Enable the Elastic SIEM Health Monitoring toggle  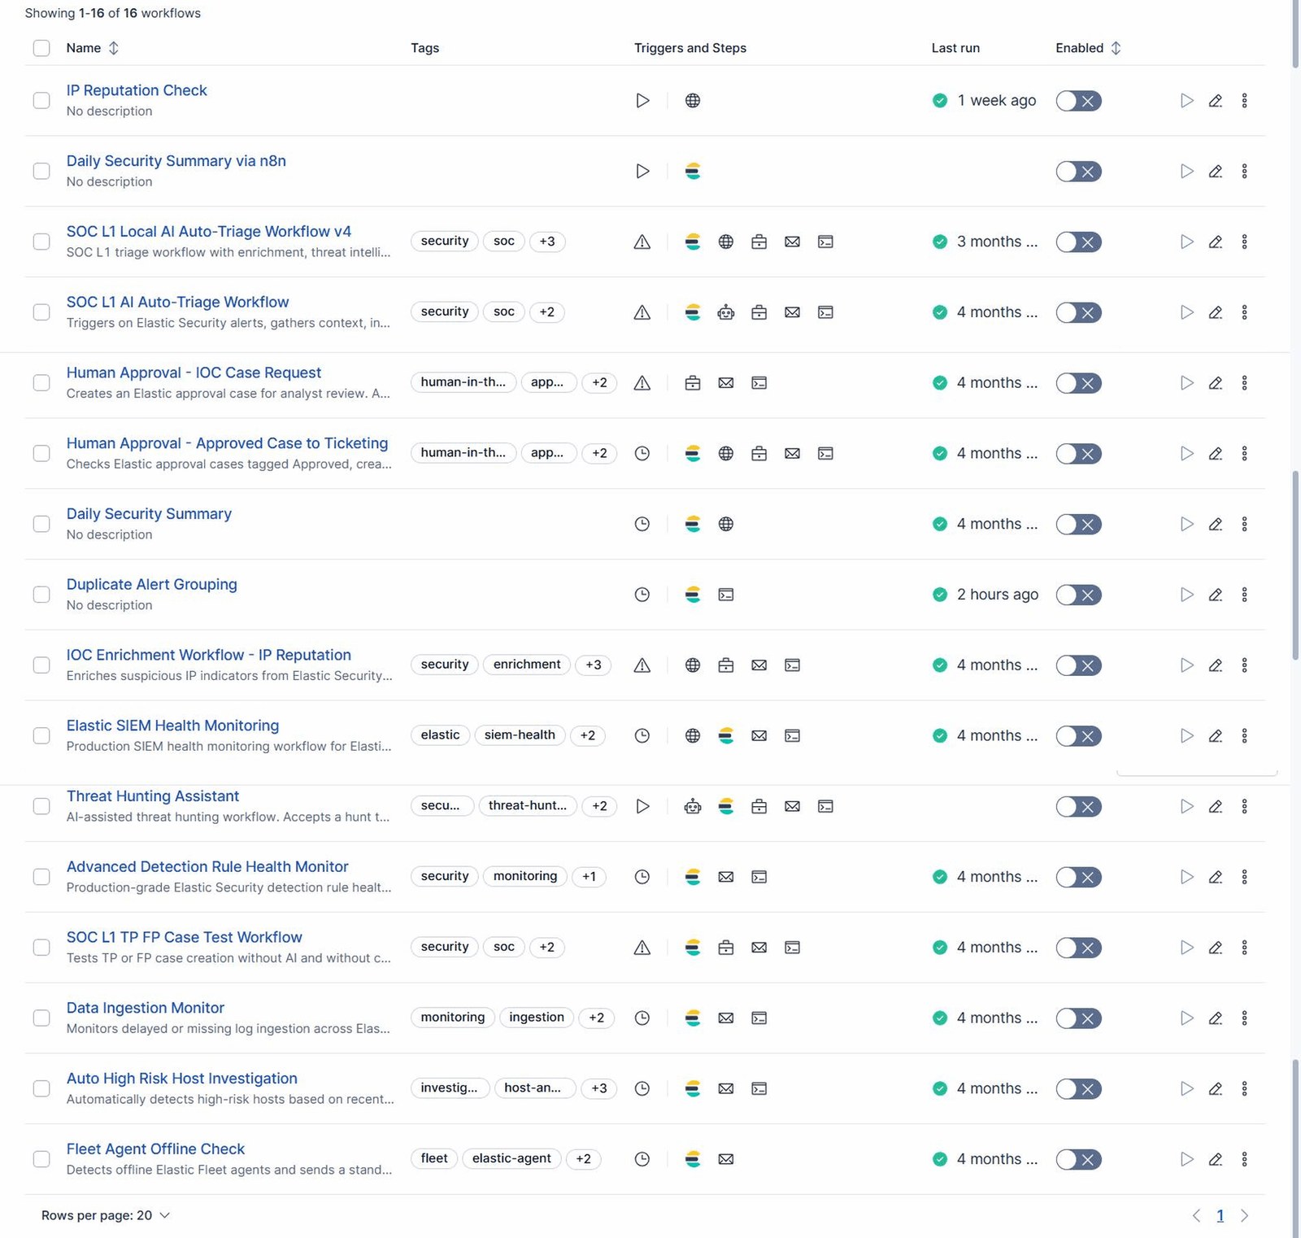[x=1078, y=735]
